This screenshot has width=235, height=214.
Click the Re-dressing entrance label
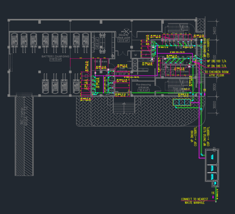click(x=143, y=86)
